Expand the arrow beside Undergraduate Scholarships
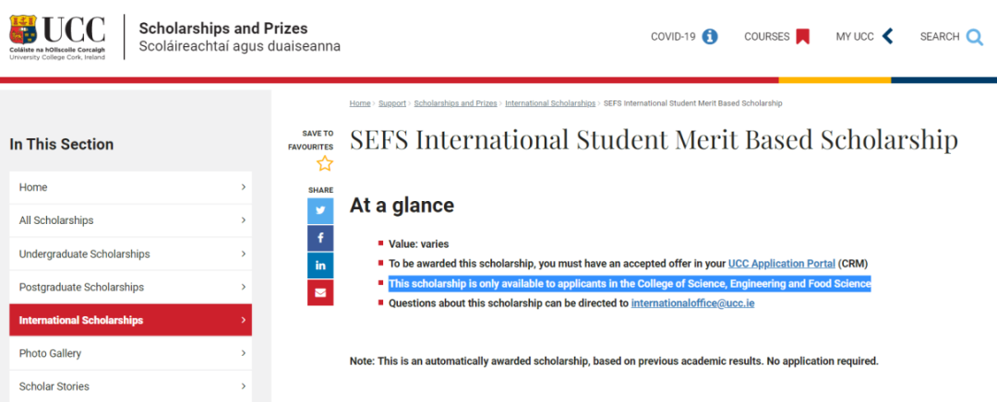Screen dimensions: 997x402 [x=244, y=254]
